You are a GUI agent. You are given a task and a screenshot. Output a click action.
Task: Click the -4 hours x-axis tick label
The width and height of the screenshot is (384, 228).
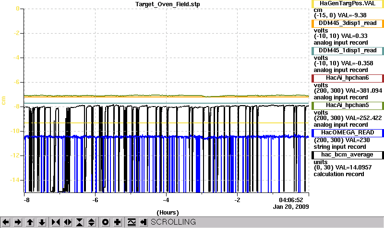tap(166, 200)
